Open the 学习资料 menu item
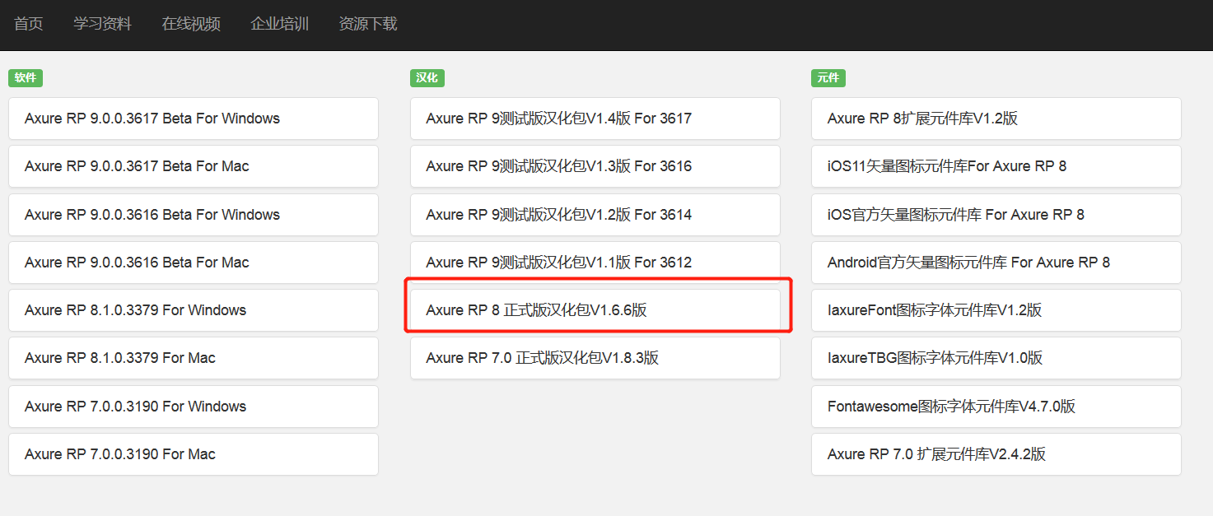 (102, 24)
